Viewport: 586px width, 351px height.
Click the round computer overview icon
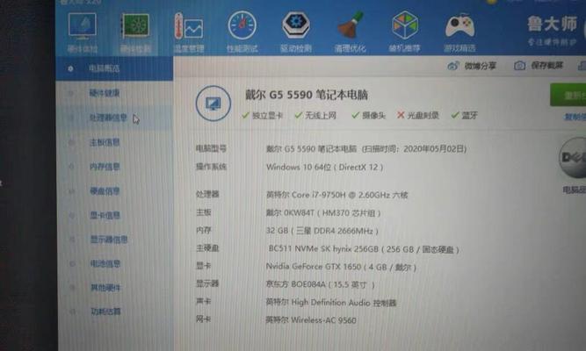213,104
